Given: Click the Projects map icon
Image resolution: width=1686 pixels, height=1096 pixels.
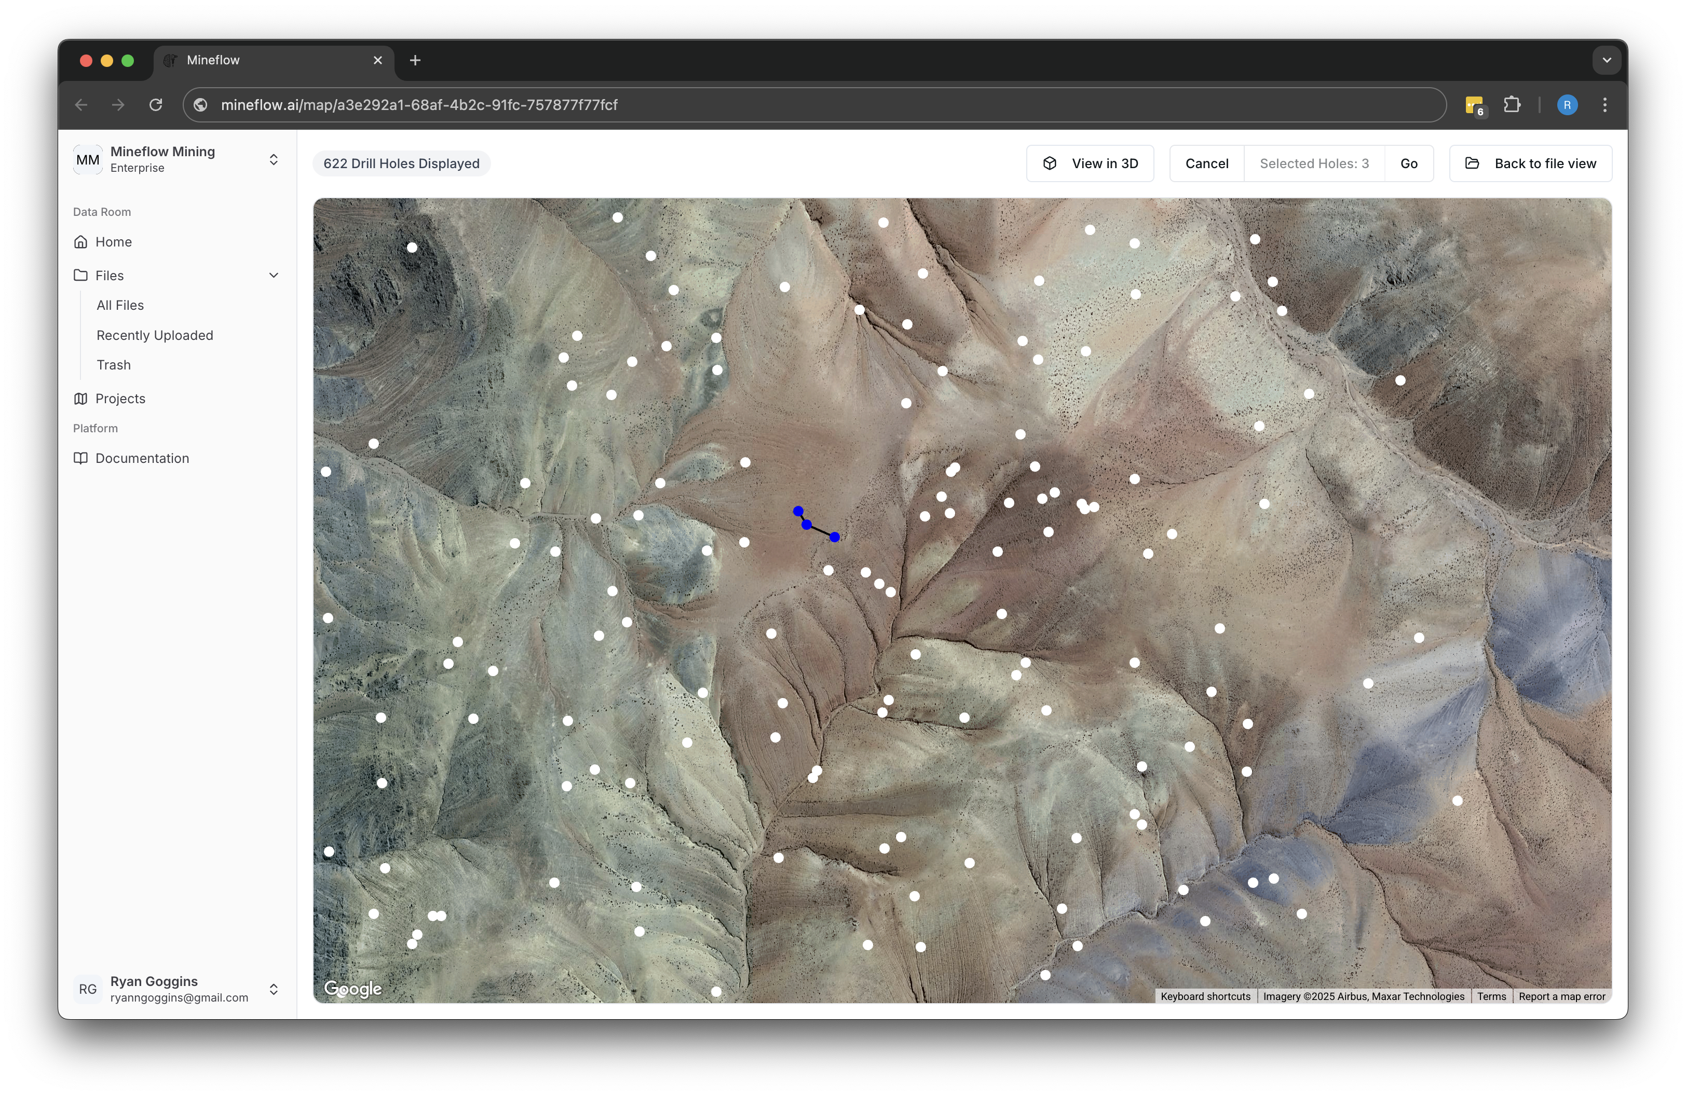Looking at the screenshot, I should (81, 399).
